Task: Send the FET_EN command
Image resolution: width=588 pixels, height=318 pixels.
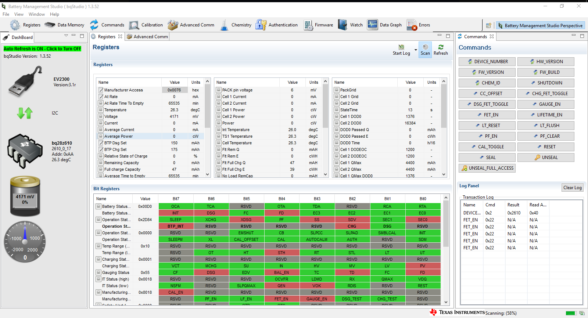Action: click(487, 115)
